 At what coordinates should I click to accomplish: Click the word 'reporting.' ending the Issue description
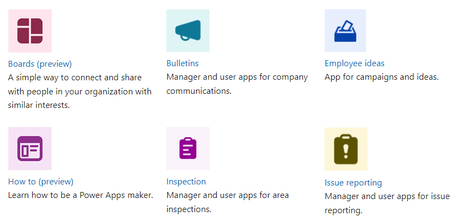point(343,210)
